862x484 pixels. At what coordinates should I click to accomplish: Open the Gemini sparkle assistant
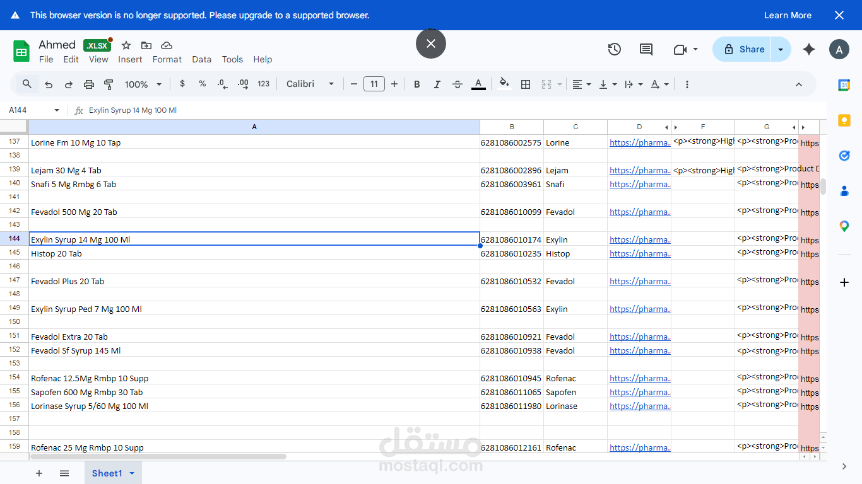(x=809, y=49)
